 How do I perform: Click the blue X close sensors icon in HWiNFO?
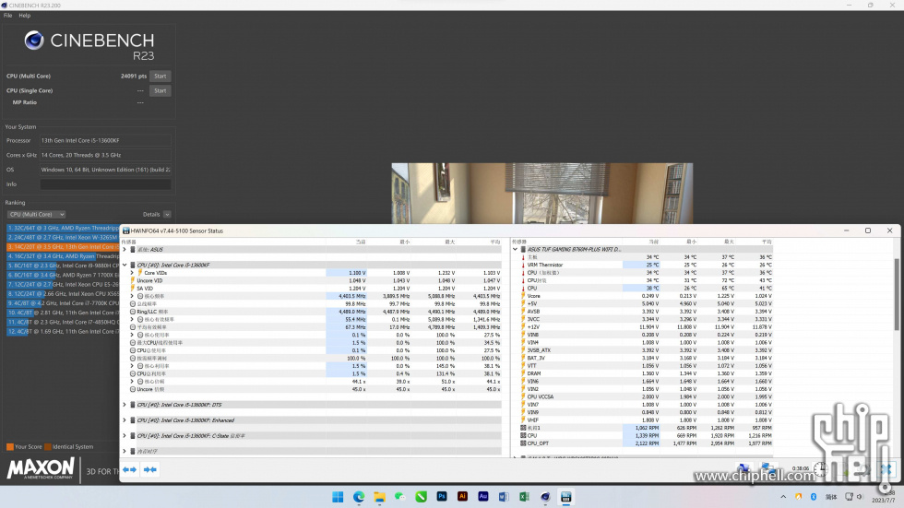[x=886, y=469]
